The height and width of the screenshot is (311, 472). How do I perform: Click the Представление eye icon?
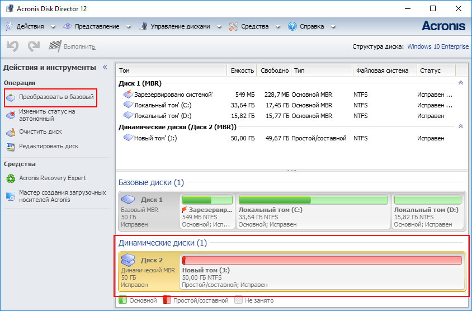point(67,26)
